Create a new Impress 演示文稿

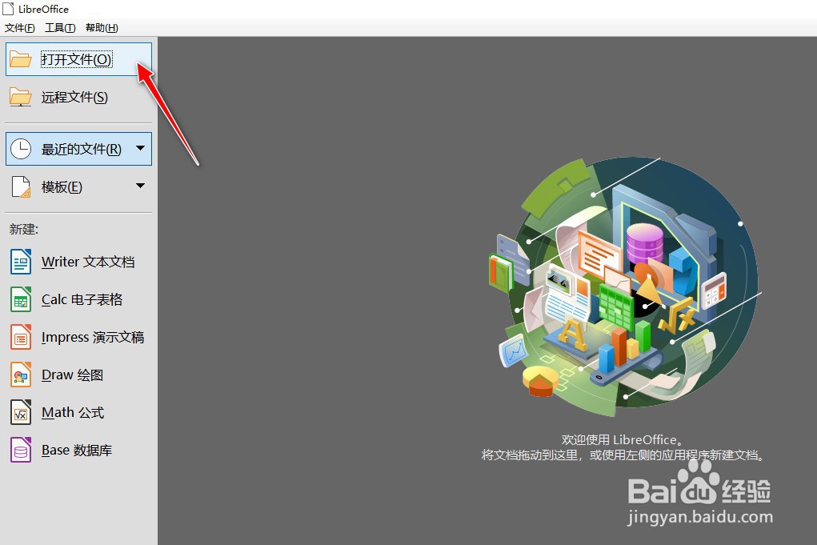coord(78,337)
